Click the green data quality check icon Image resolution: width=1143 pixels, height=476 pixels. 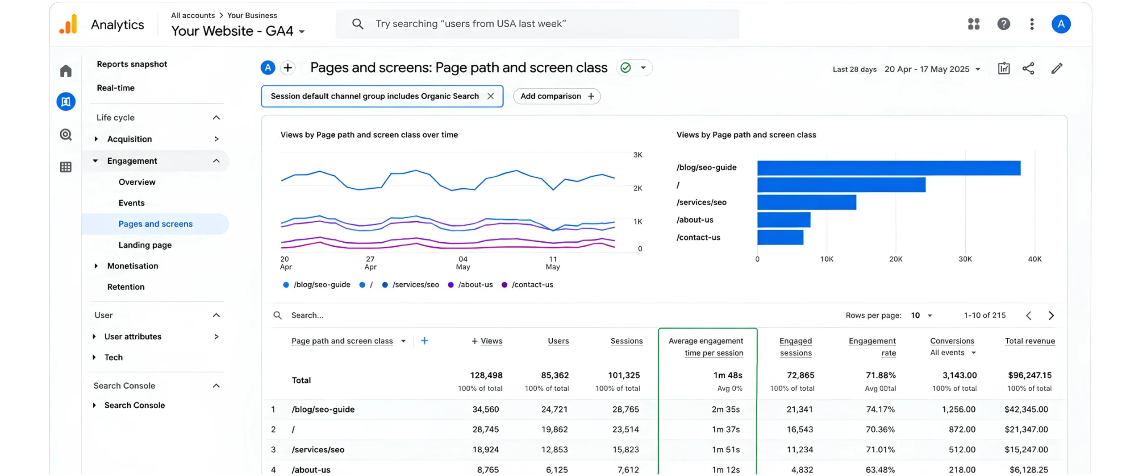626,68
